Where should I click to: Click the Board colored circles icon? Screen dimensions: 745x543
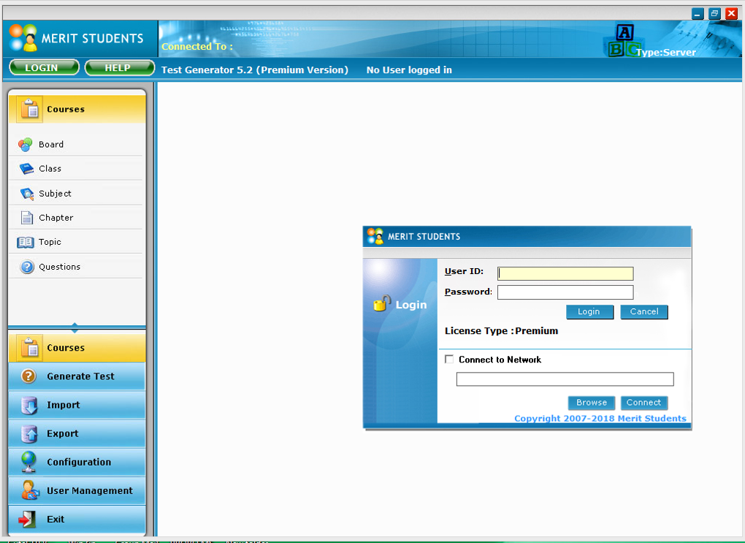tap(25, 144)
